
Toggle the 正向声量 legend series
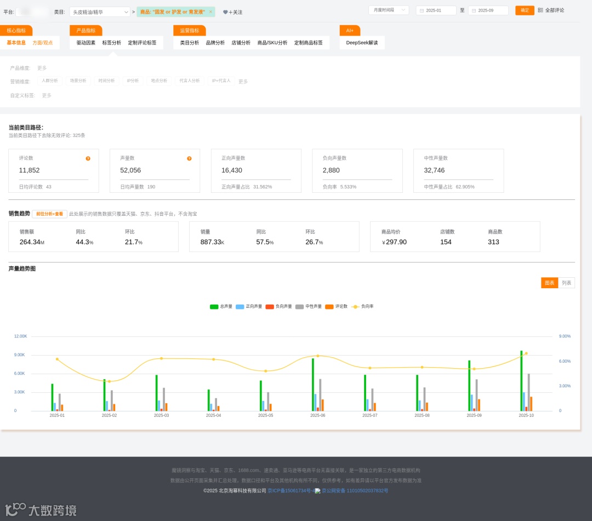(x=249, y=306)
